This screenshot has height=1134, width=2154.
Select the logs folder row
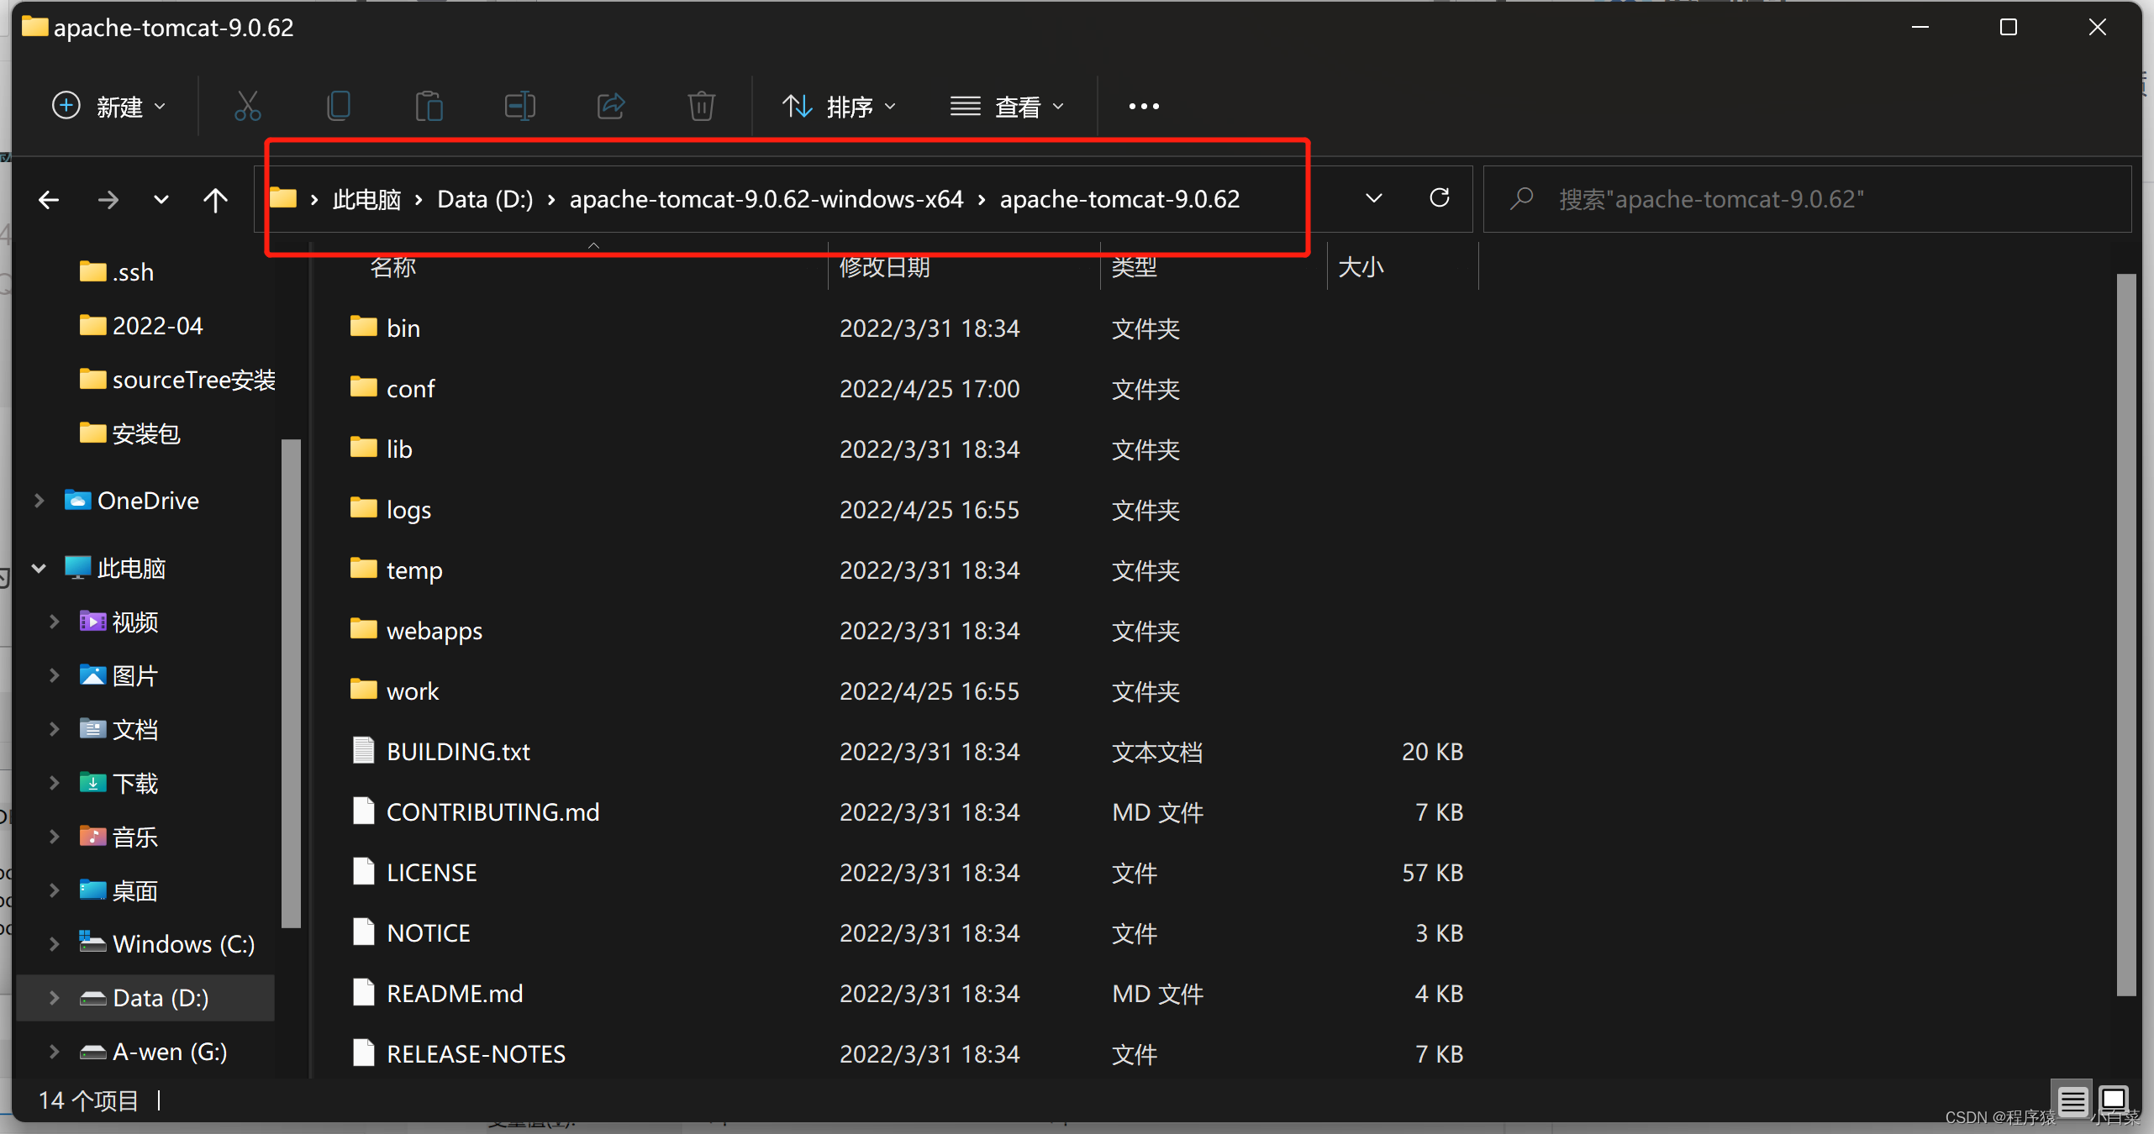[x=908, y=509]
